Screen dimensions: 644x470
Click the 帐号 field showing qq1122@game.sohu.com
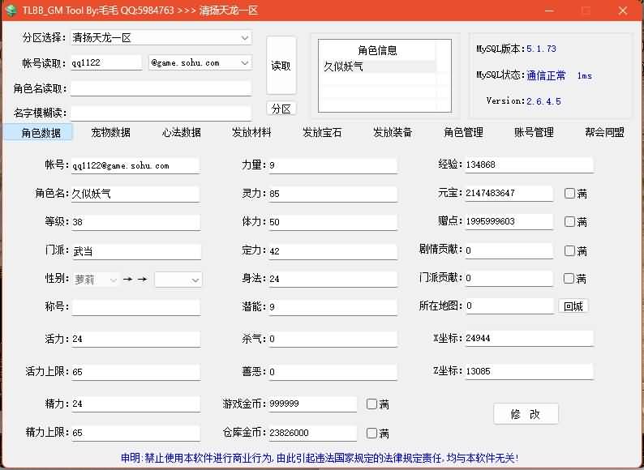click(135, 165)
